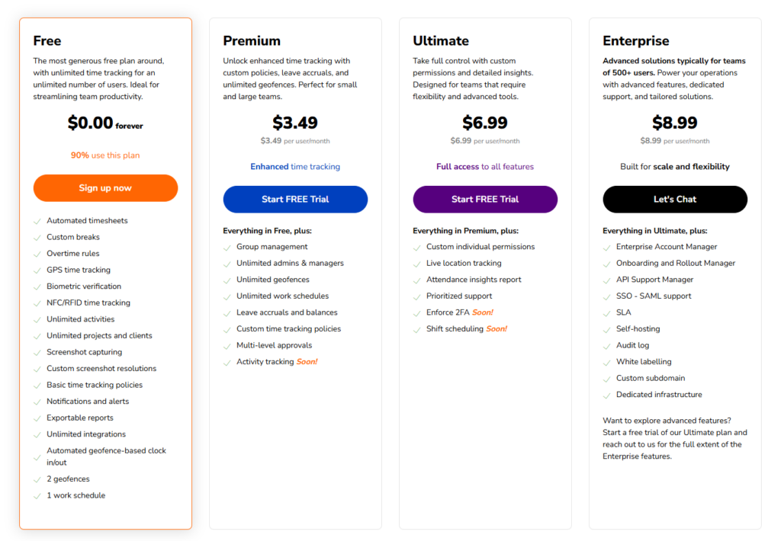The width and height of the screenshot is (781, 541).
Task: Click the 90% use this plan link
Action: 104,155
